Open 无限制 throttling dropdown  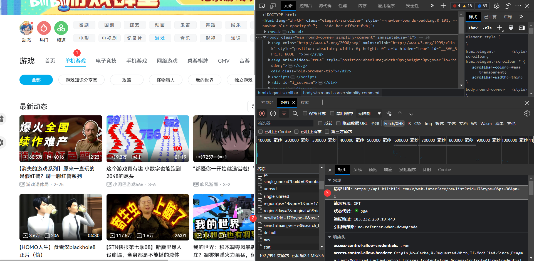point(369,113)
